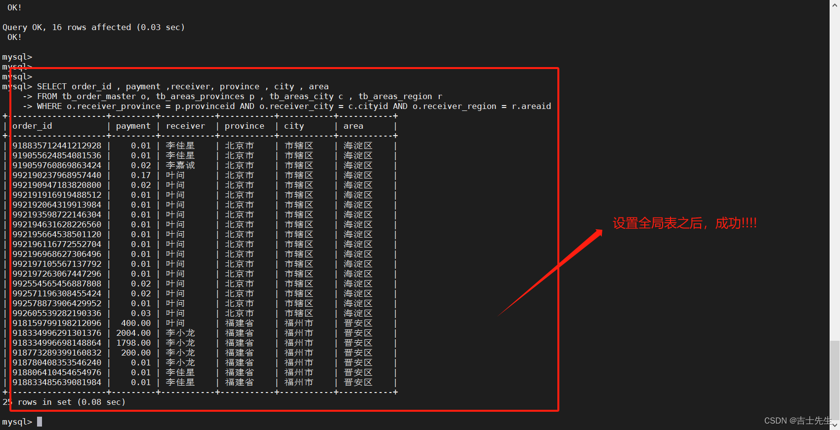Viewport: 840px width, 430px height.
Task: Click the city column header
Action: coord(294,126)
